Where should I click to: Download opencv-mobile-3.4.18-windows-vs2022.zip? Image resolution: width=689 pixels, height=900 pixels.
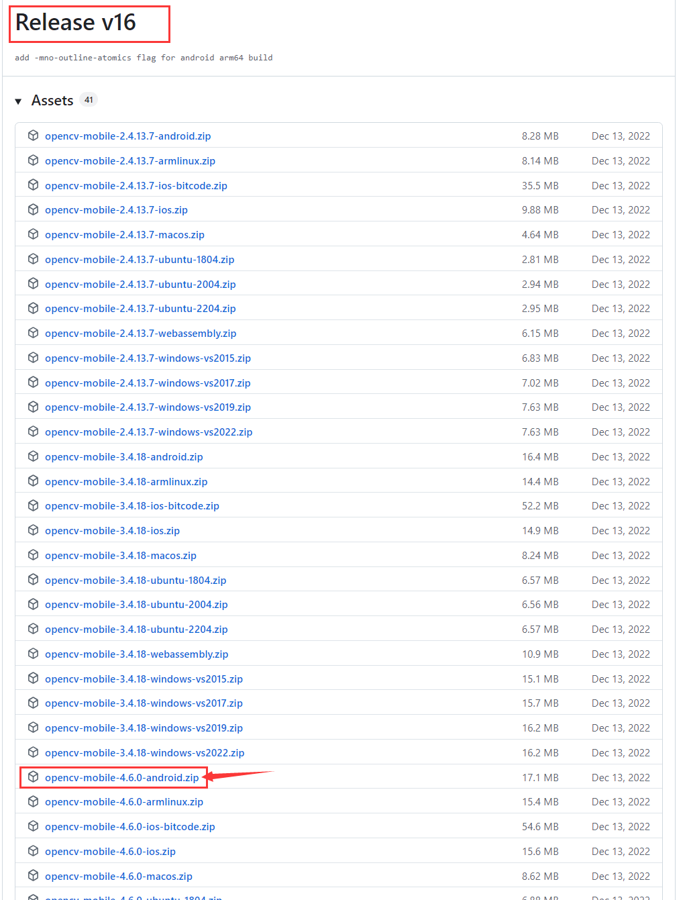(x=144, y=753)
